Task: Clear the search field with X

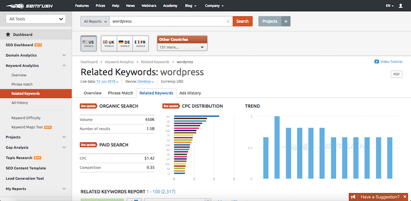Action: (x=228, y=21)
